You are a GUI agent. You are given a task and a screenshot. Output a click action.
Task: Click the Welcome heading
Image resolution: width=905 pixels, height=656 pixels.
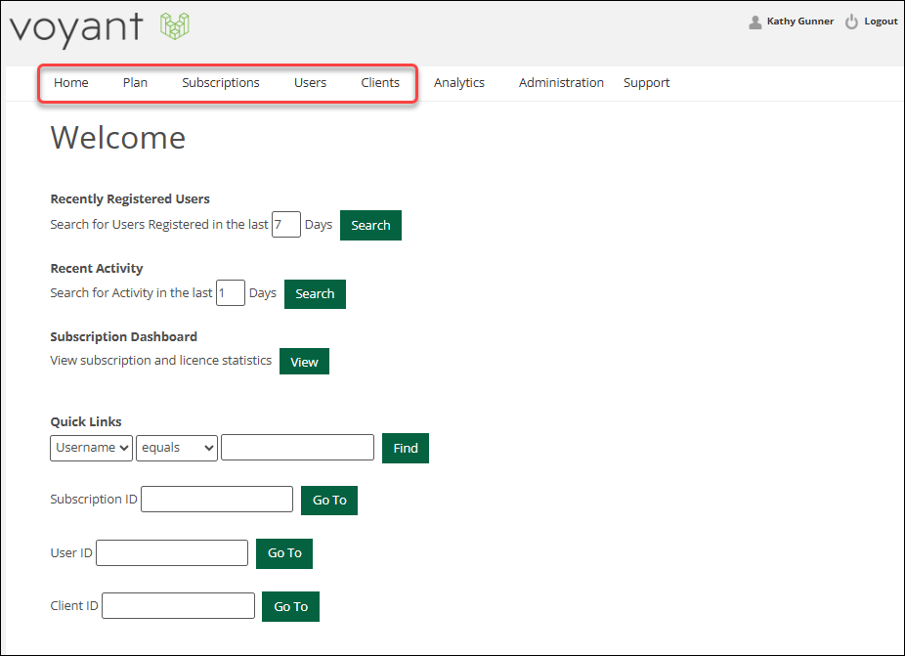(117, 138)
